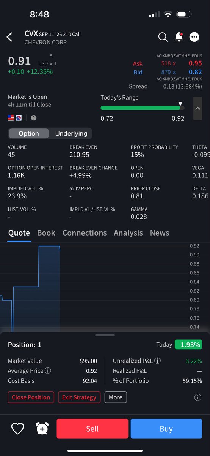Tap the last price 0.91
Image resolution: width=210 pixels, height=456 pixels.
19,61
